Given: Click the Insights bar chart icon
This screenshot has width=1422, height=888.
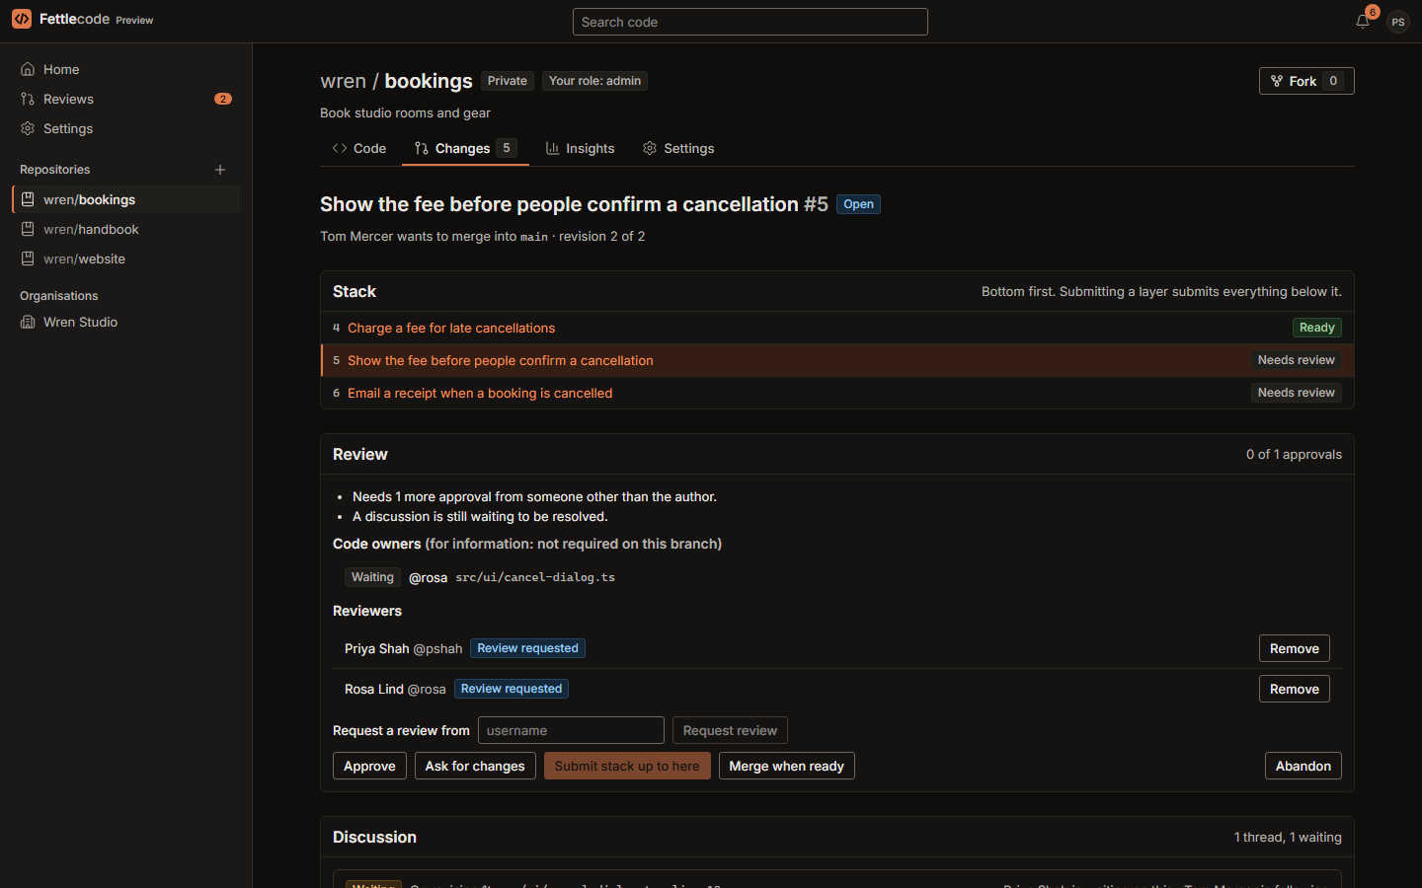Looking at the screenshot, I should coord(552,148).
